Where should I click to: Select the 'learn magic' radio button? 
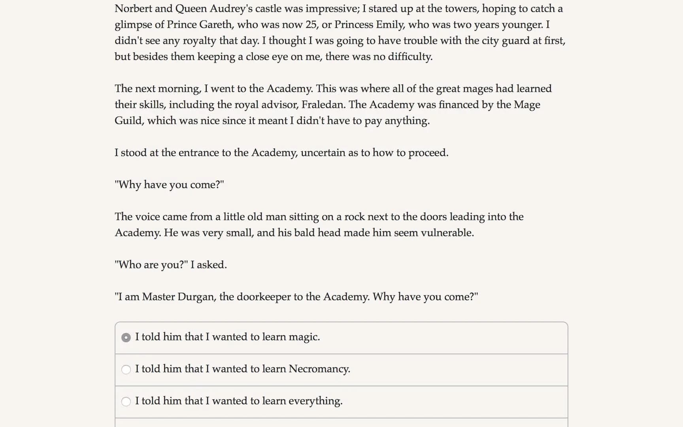point(126,338)
